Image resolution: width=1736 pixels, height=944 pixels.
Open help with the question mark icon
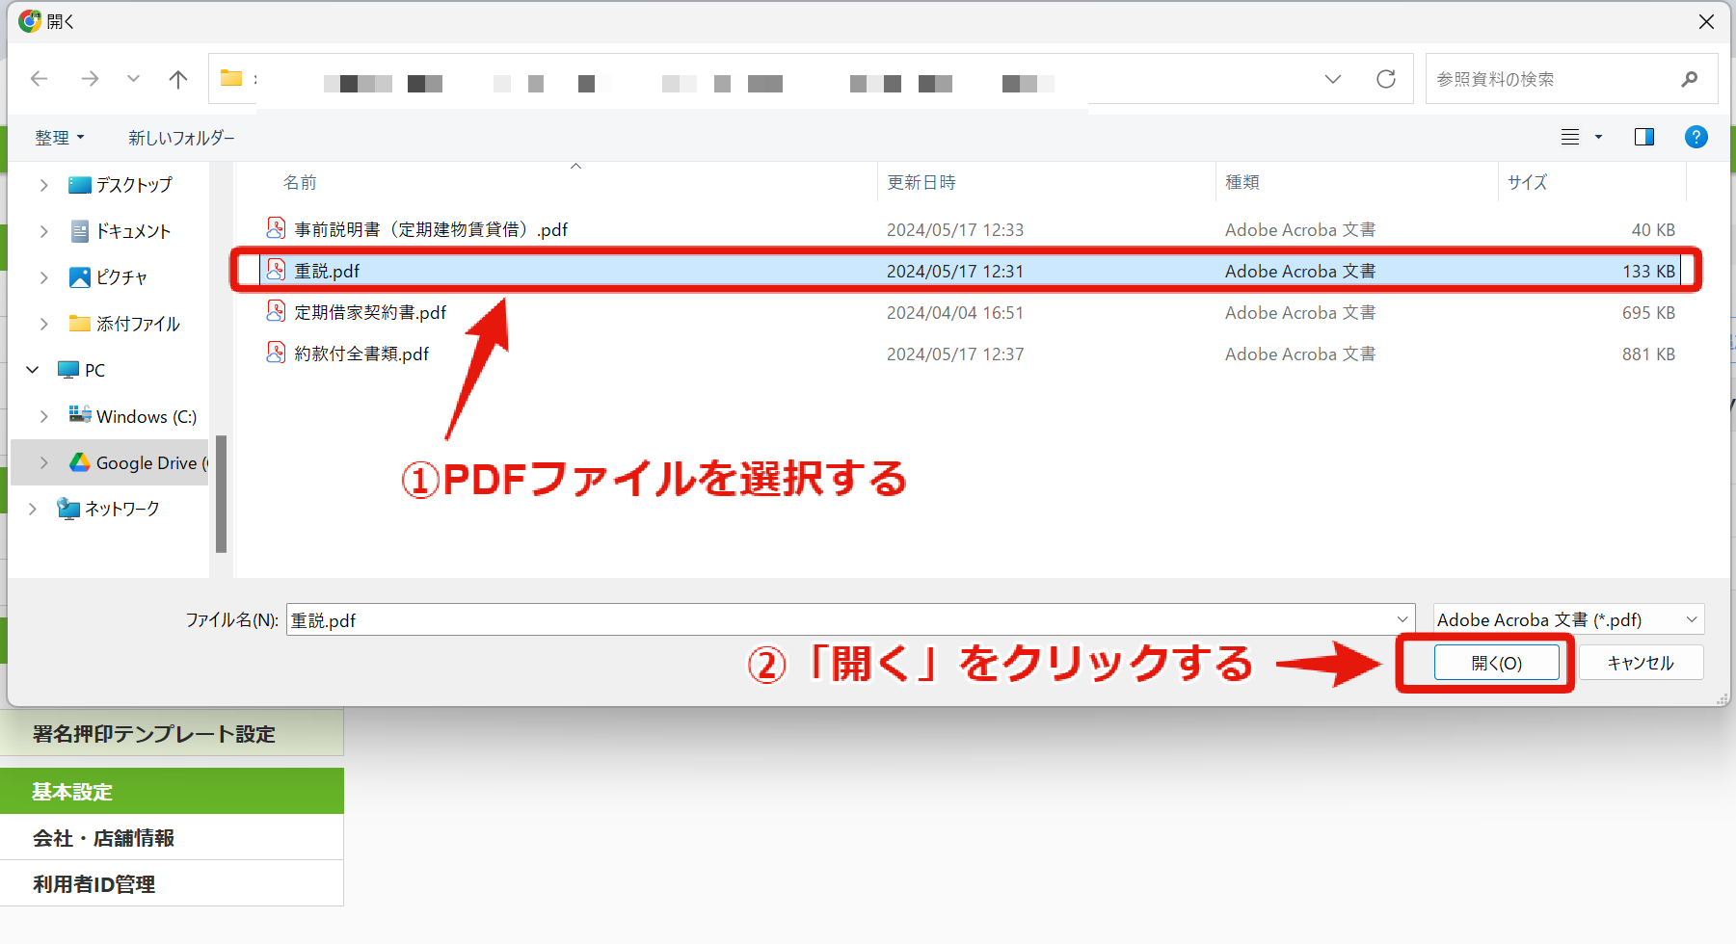1696,137
